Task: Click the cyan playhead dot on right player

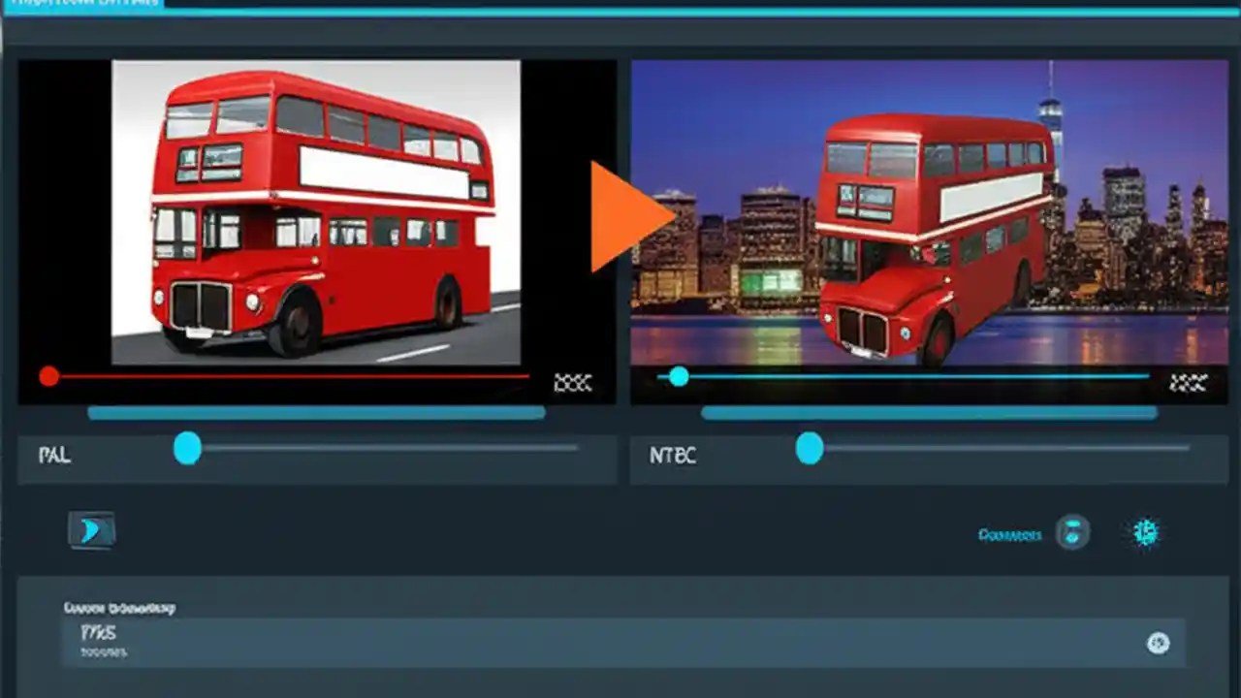Action: 678,377
